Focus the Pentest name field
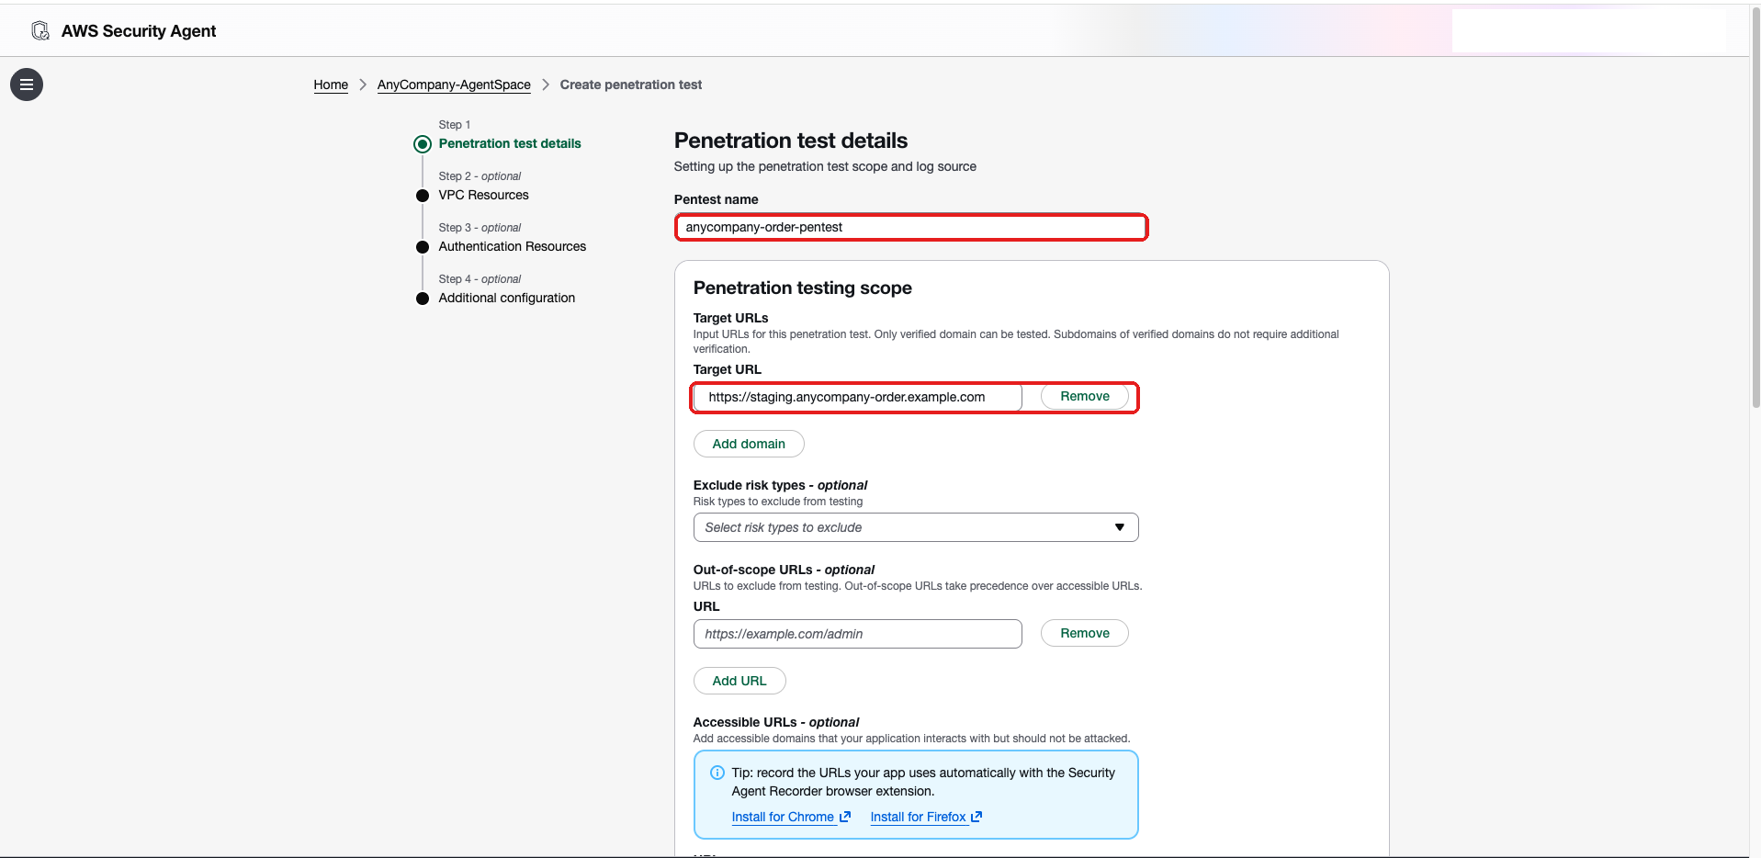Viewport: 1761px width, 858px height. click(911, 227)
